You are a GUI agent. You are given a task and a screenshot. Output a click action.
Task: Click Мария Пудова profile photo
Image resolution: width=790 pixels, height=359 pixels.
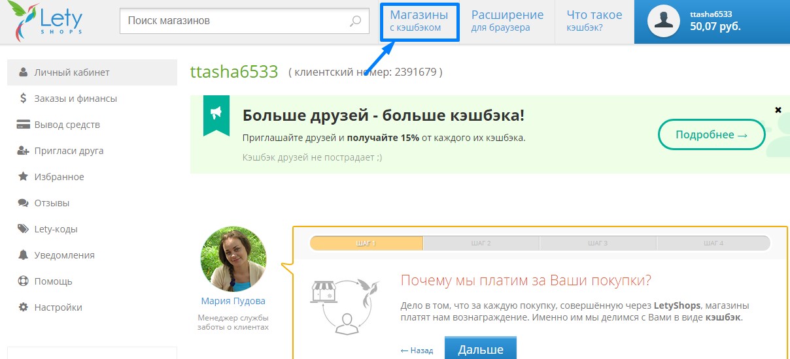(x=233, y=259)
